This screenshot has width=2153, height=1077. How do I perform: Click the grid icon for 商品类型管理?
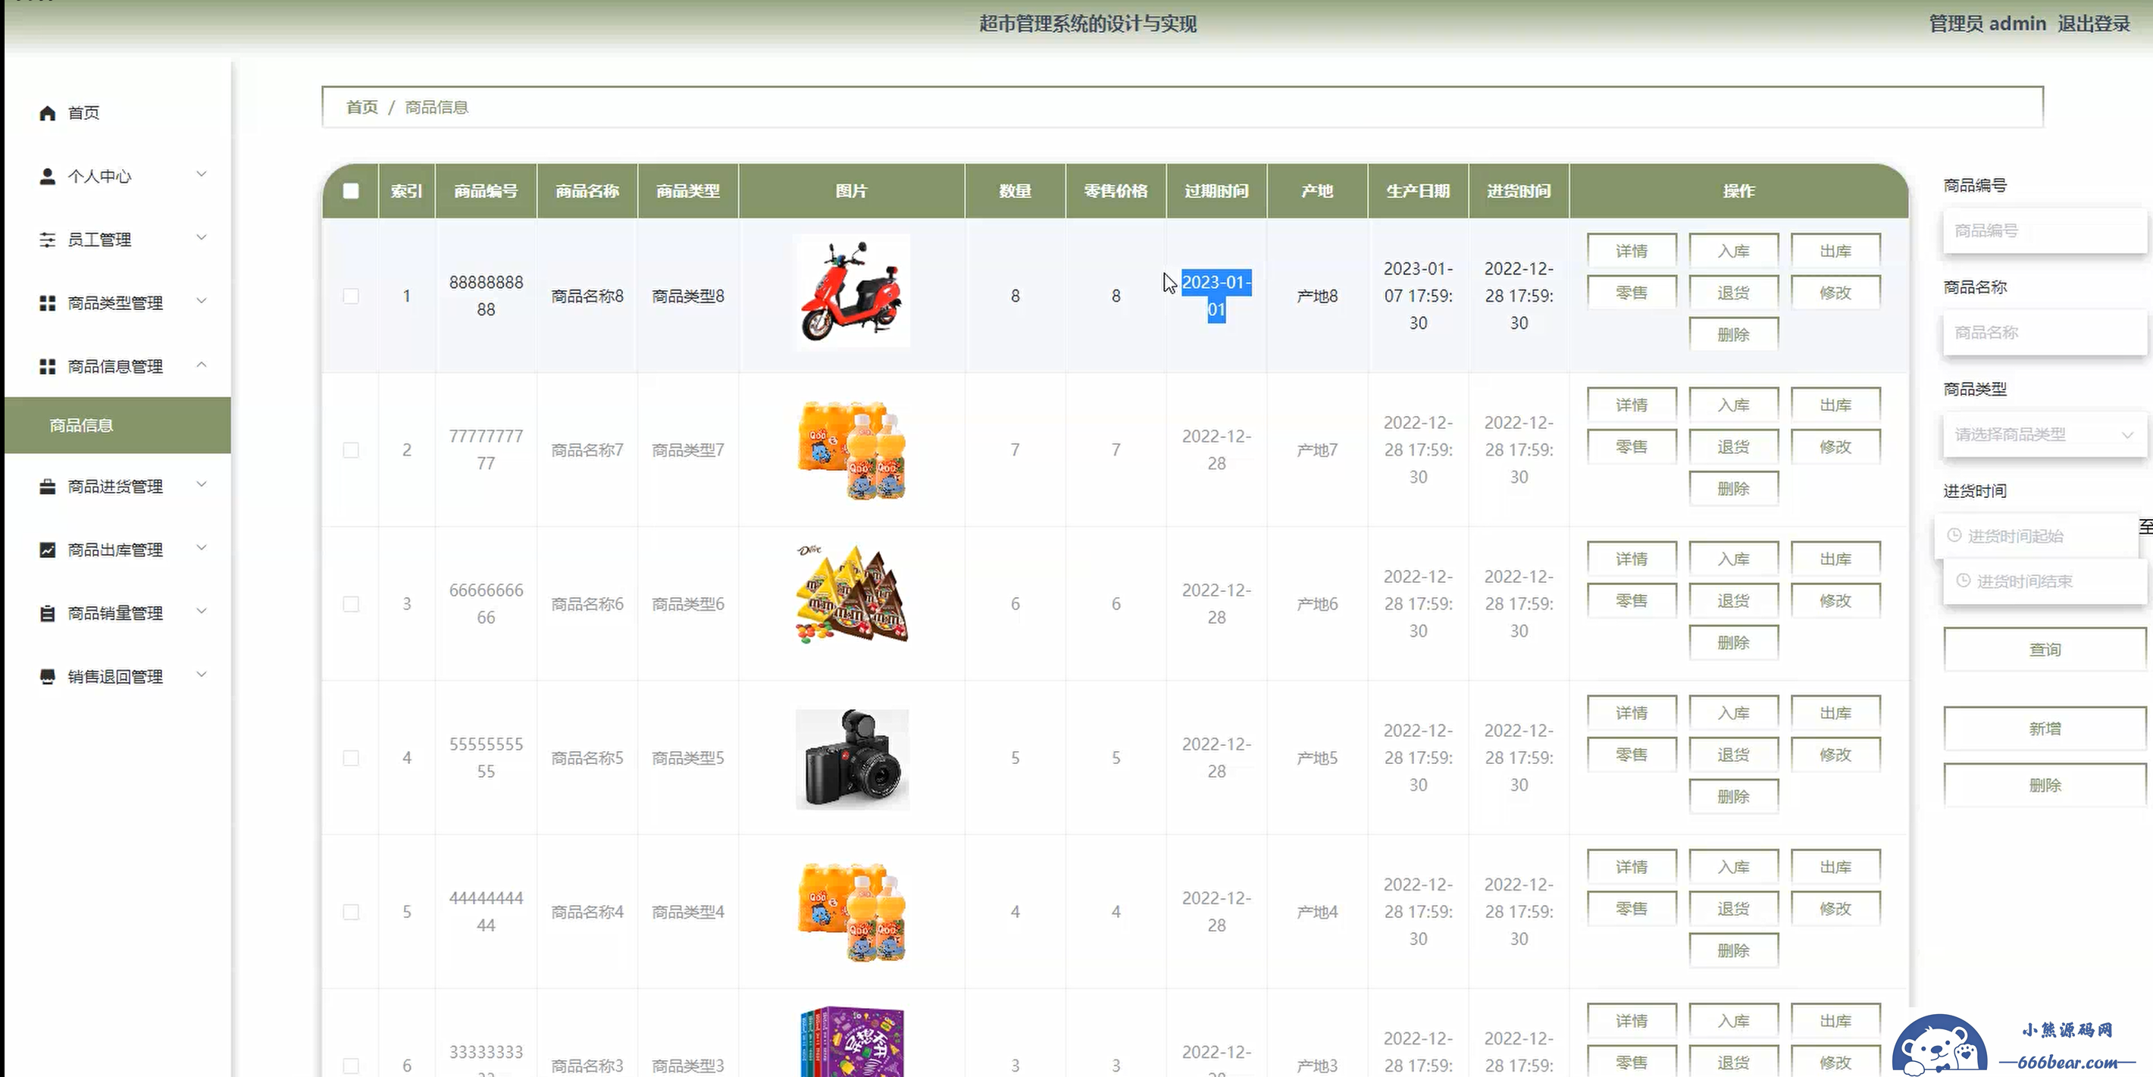tap(48, 302)
